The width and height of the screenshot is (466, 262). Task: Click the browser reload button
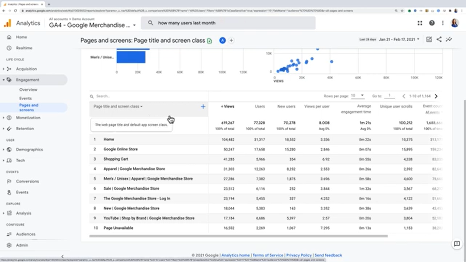(15, 11)
